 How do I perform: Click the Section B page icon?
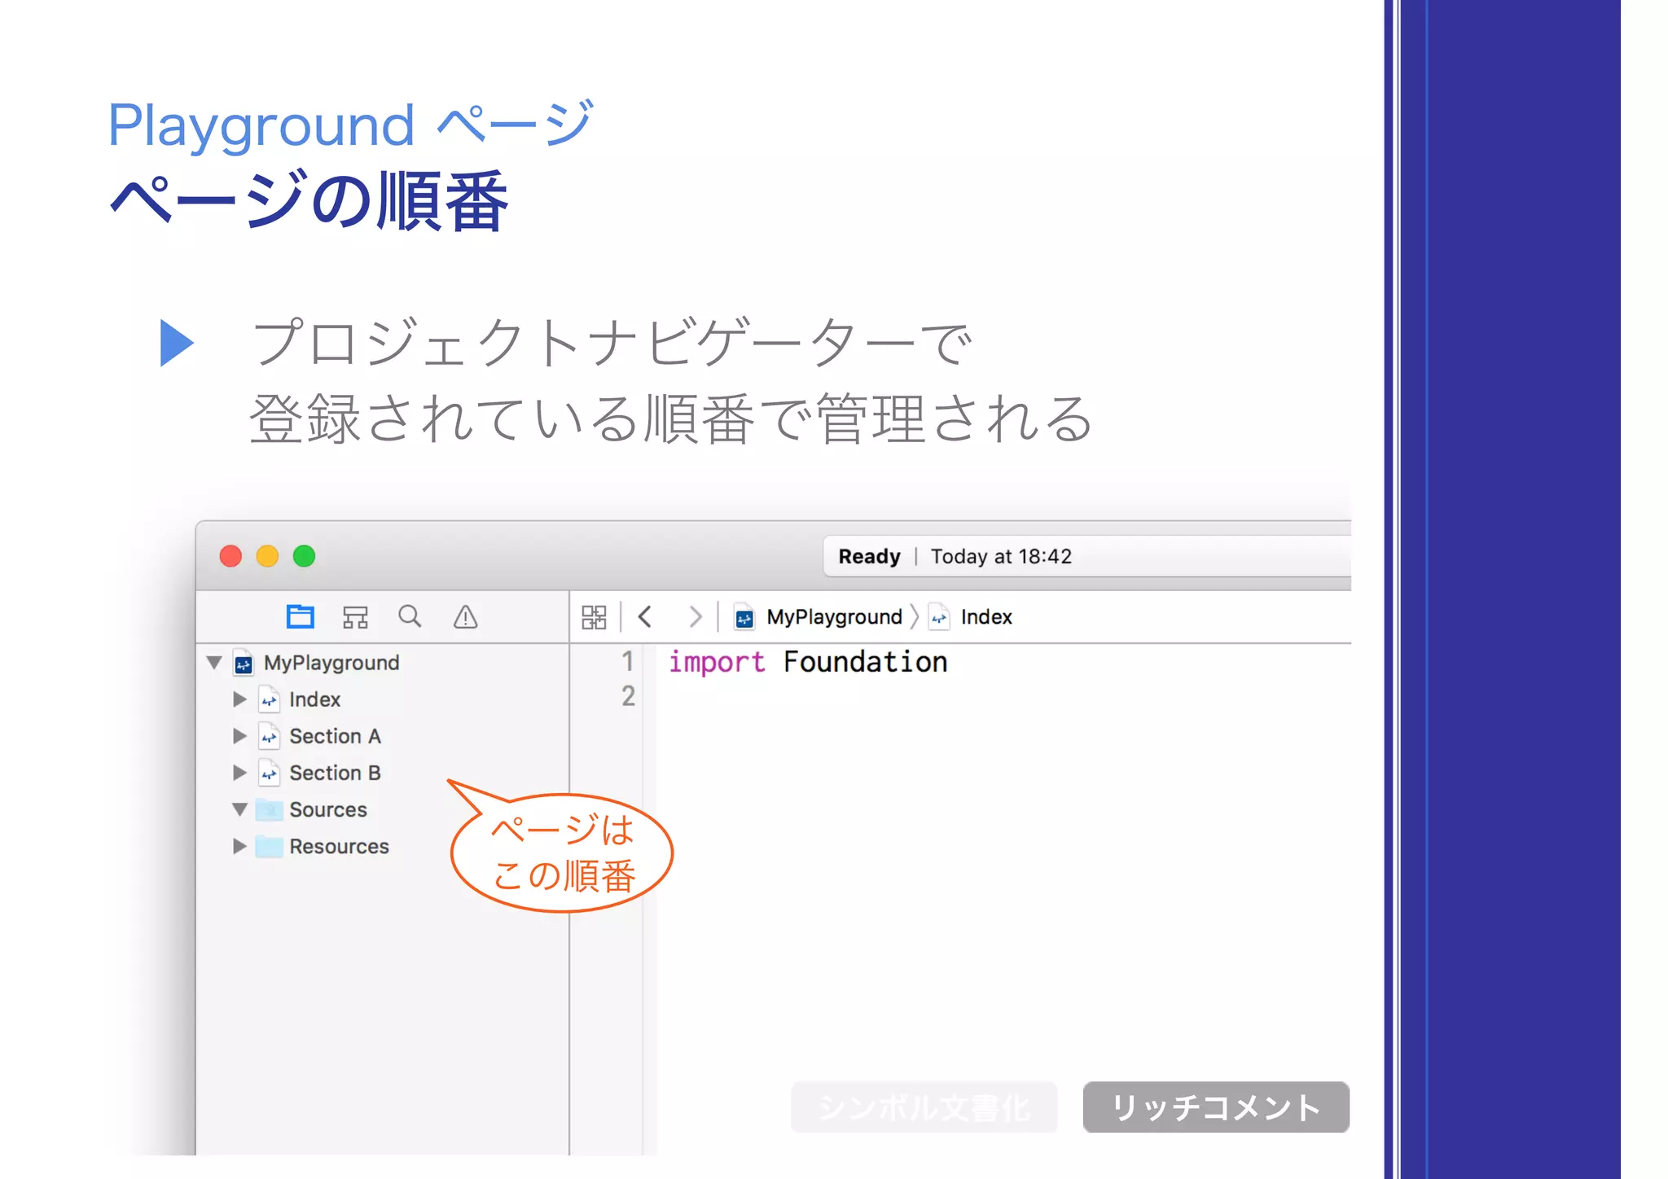click(269, 773)
